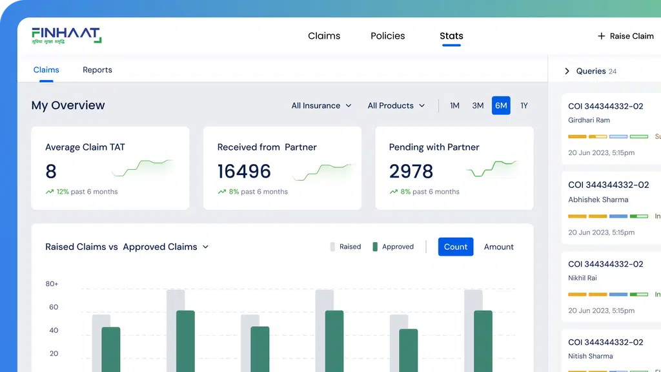
Task: Click the My Overview heading
Action: (x=68, y=105)
